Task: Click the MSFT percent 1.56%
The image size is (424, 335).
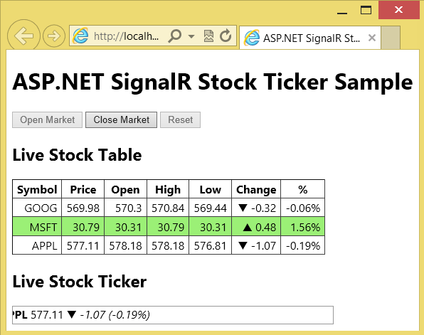Action: [x=303, y=227]
